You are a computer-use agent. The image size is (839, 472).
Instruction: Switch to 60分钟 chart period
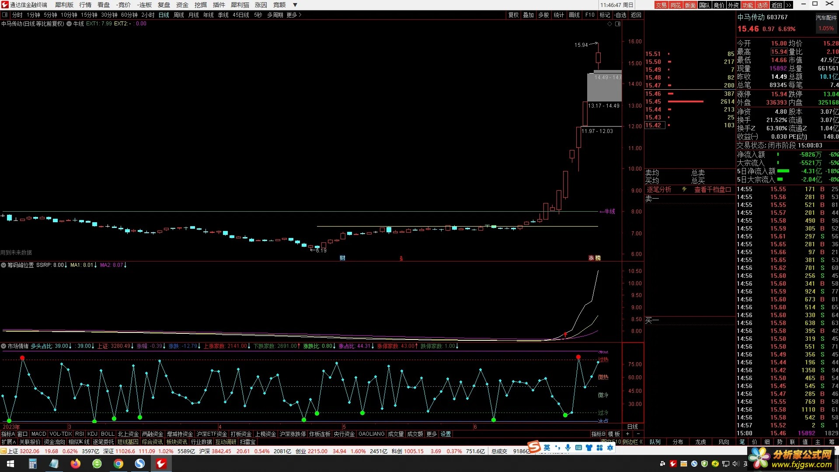pos(129,15)
